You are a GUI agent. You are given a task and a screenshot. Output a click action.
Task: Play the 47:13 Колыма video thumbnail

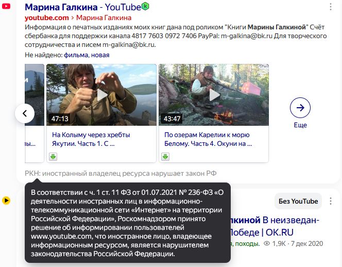point(101,95)
